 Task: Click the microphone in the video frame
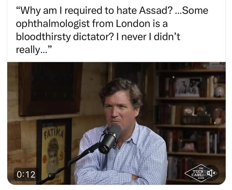point(110,139)
